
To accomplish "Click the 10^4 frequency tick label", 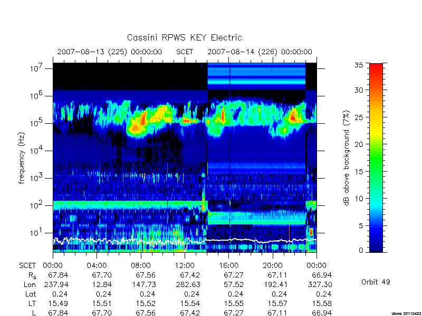I will tap(37, 151).
